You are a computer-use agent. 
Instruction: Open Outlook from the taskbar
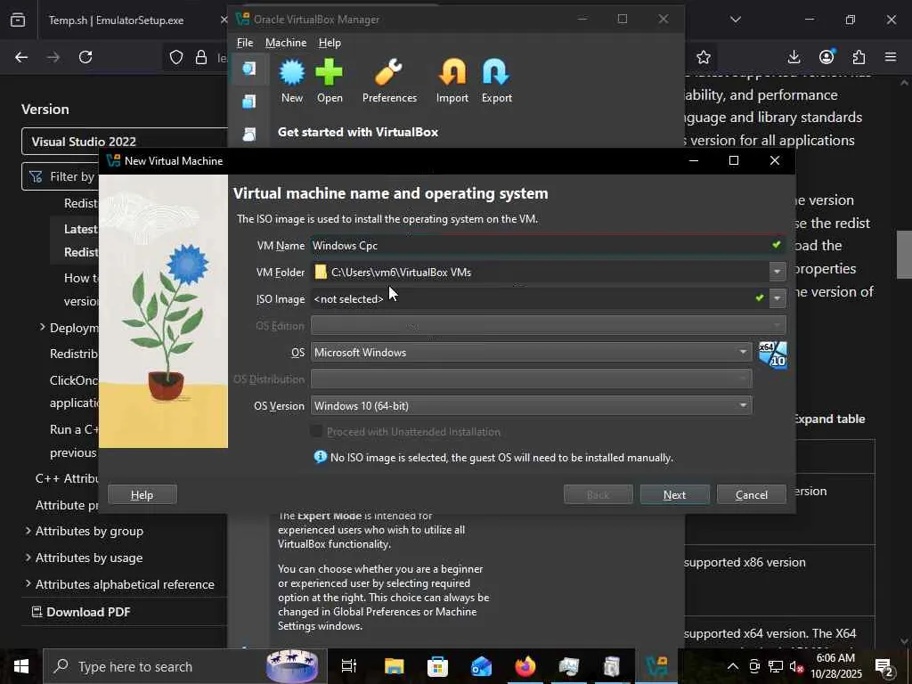(x=481, y=666)
